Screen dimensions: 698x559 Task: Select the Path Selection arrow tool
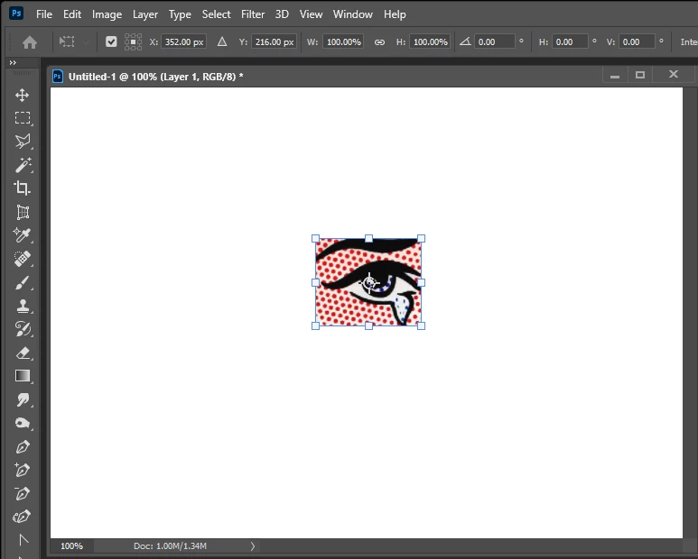pyautogui.click(x=23, y=540)
